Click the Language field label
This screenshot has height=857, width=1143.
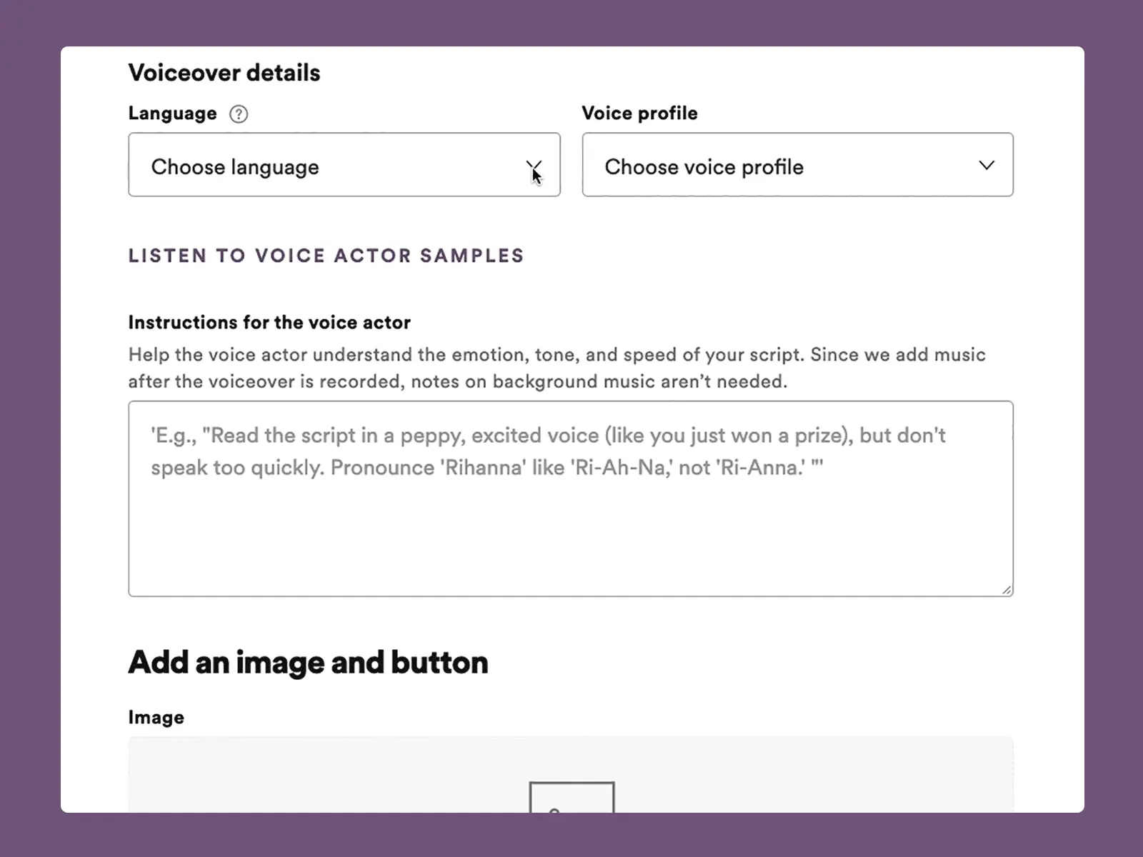pyautogui.click(x=172, y=114)
